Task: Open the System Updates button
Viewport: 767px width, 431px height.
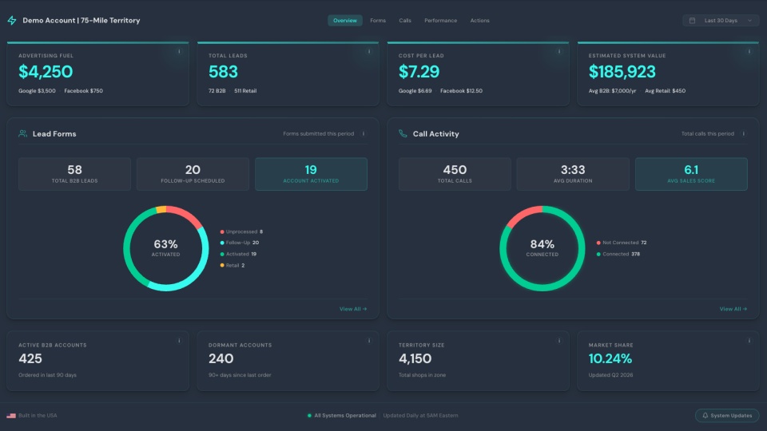Action: tap(727, 415)
